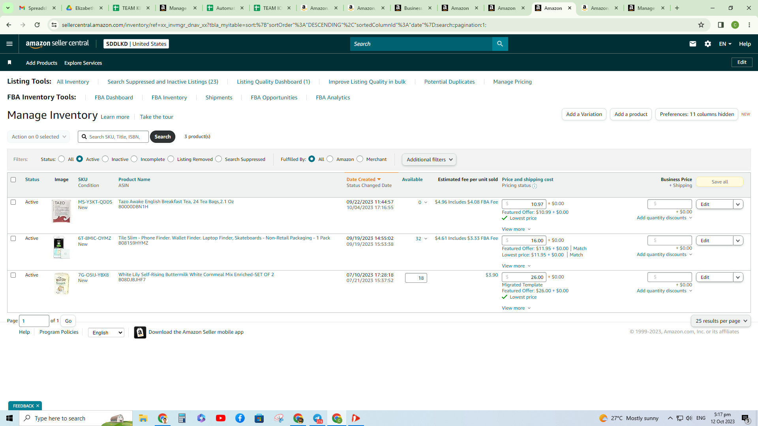
Task: Open the messages envelope icon
Action: (x=692, y=44)
